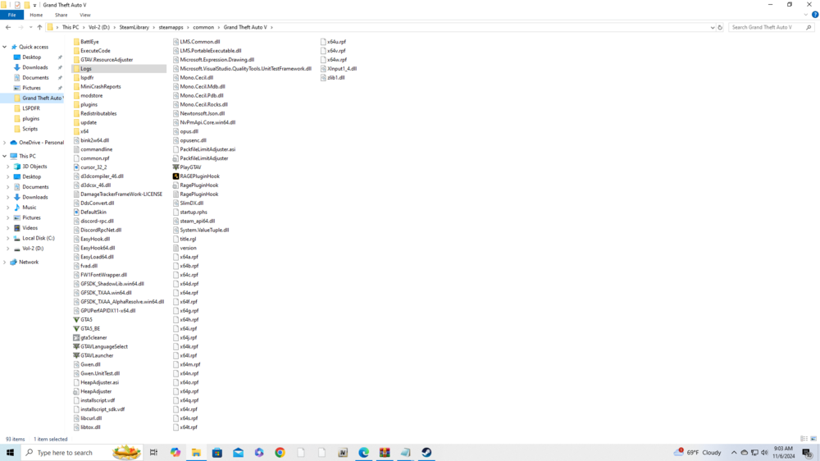Select the GTA5 executable icon
The image size is (820, 461).
coord(76,320)
